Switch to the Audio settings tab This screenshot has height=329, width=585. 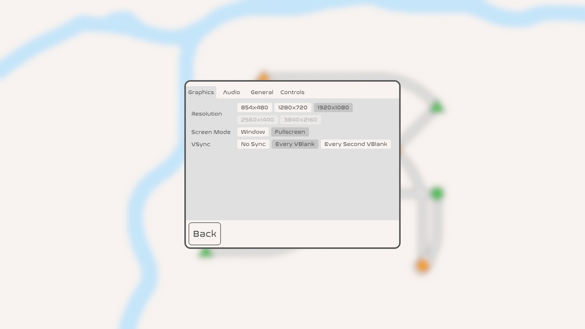coord(232,92)
